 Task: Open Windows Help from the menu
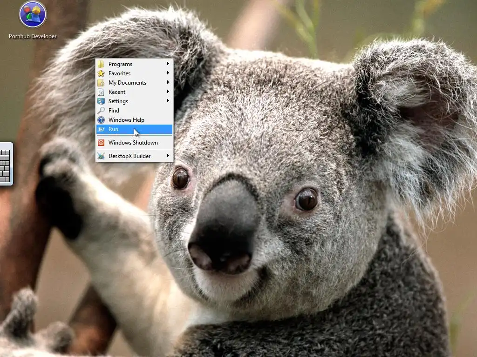[x=135, y=120]
